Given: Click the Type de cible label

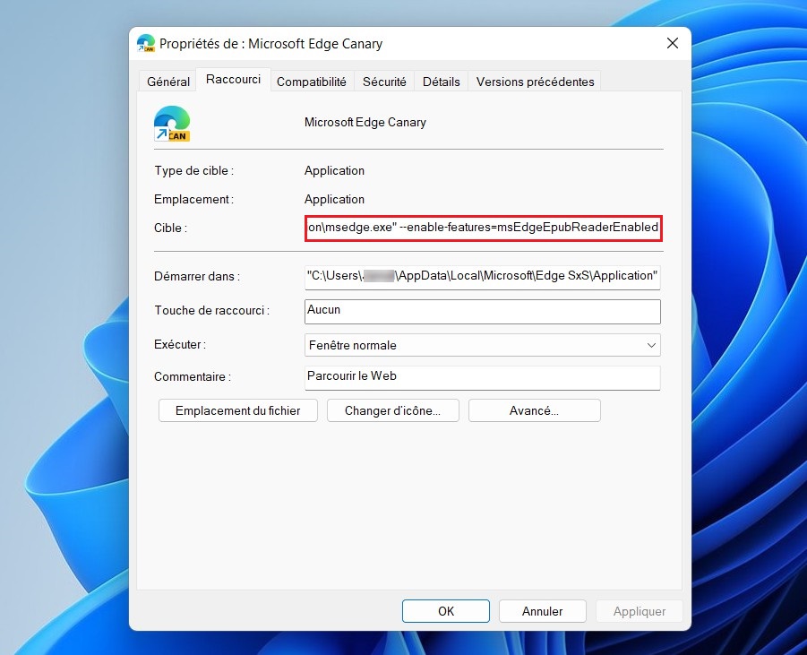Looking at the screenshot, I should 194,170.
